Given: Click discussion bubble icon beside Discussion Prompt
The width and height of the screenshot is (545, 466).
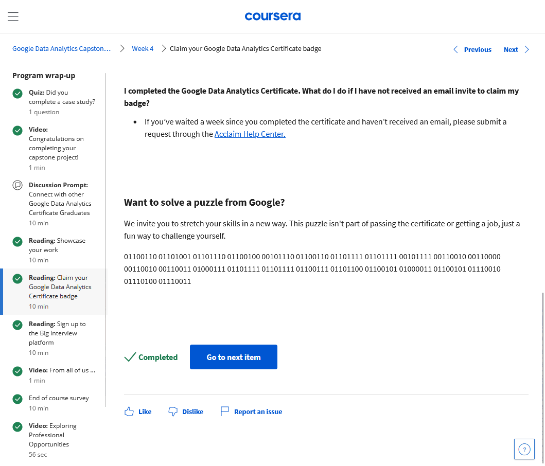Looking at the screenshot, I should 17,185.
